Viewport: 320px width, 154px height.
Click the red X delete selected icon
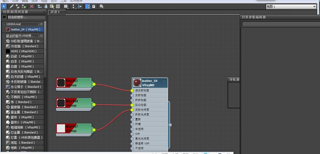pyautogui.click(x=32, y=6)
